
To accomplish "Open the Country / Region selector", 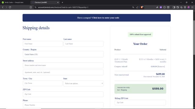I will pyautogui.click(x=63, y=54).
